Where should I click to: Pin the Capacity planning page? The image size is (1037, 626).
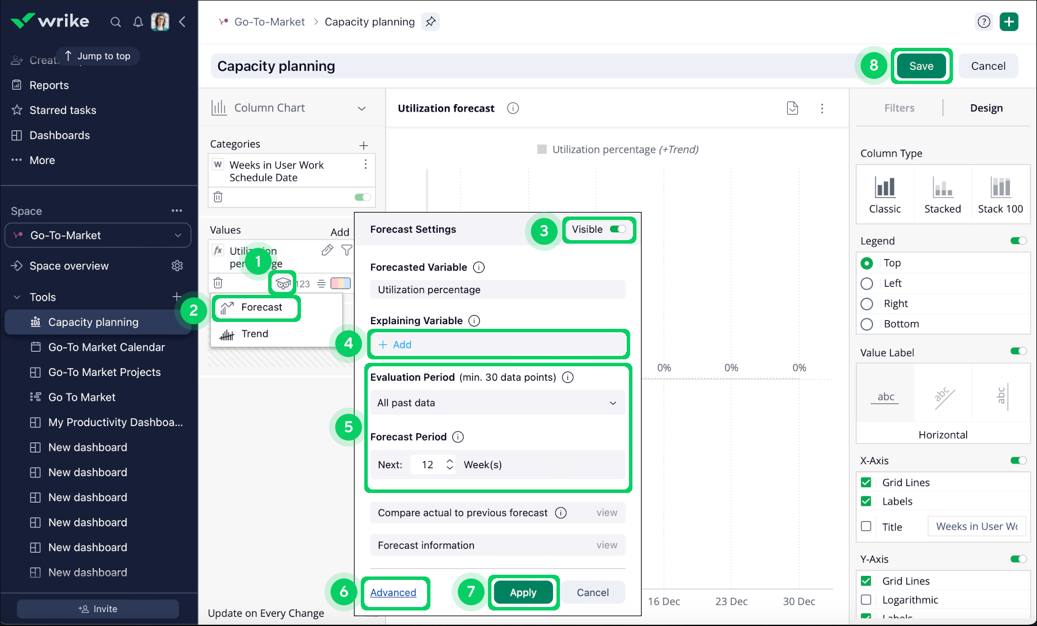click(430, 22)
